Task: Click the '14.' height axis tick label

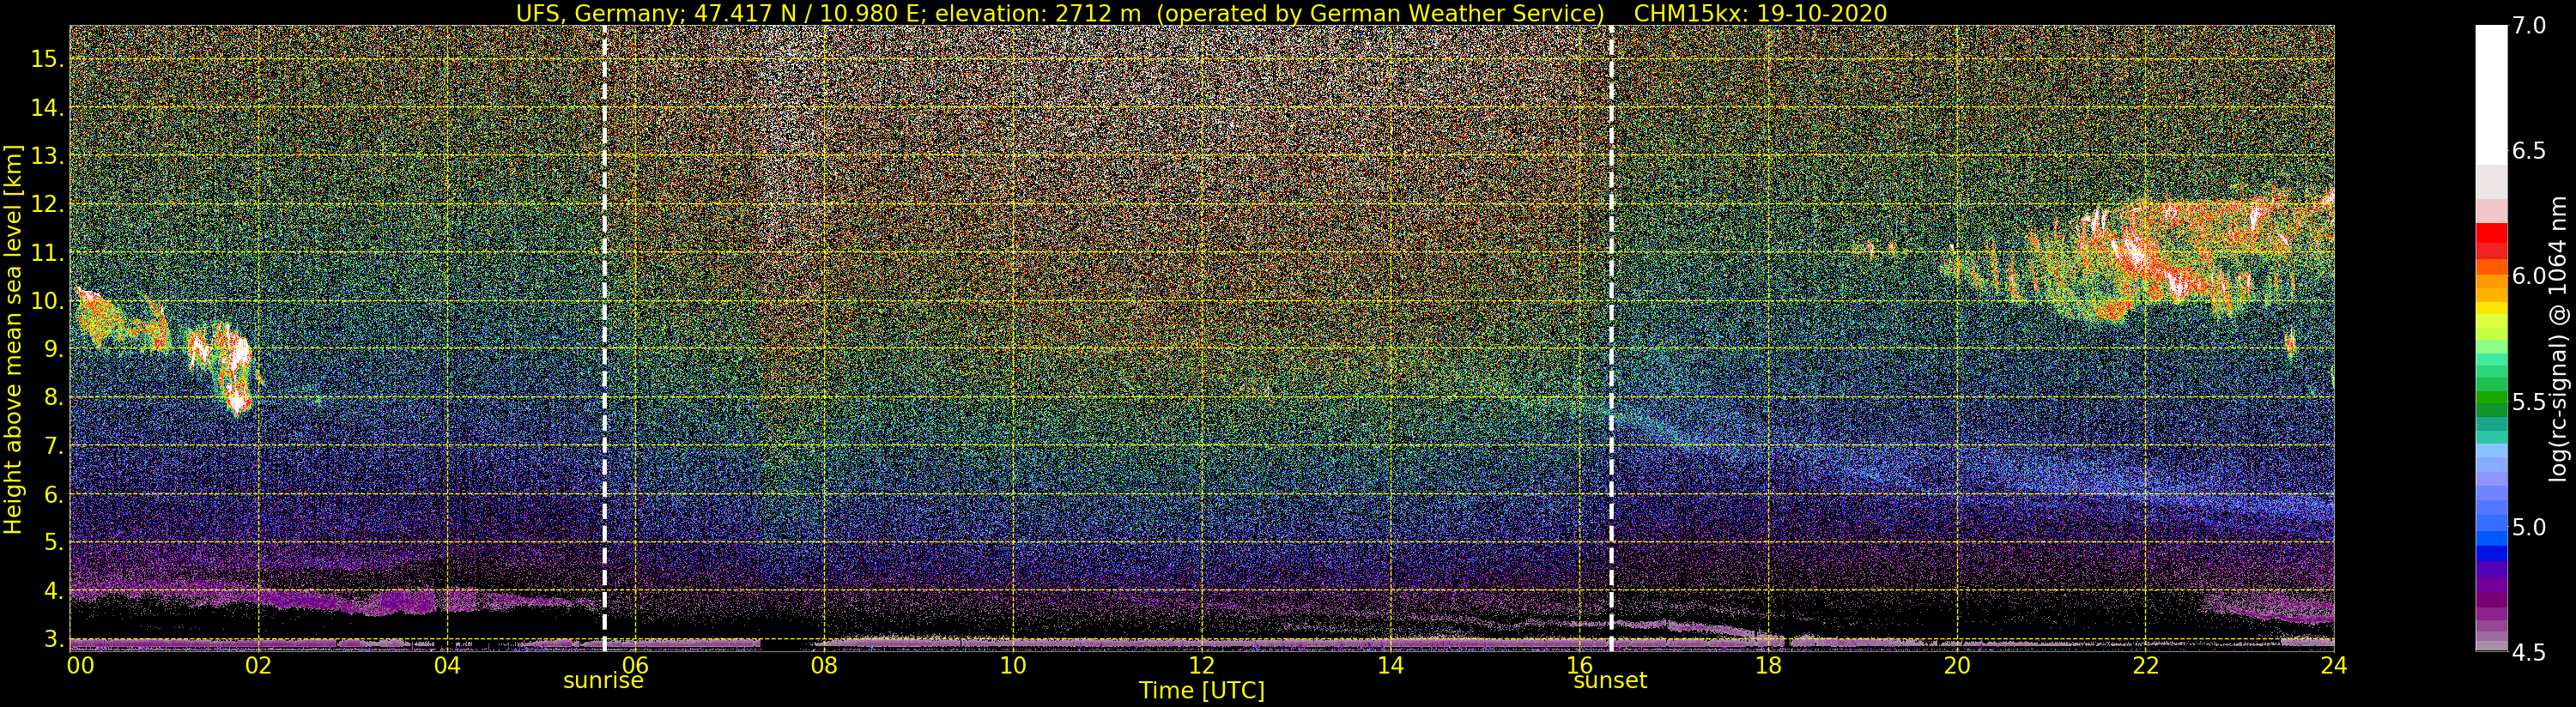Action: coord(46,108)
